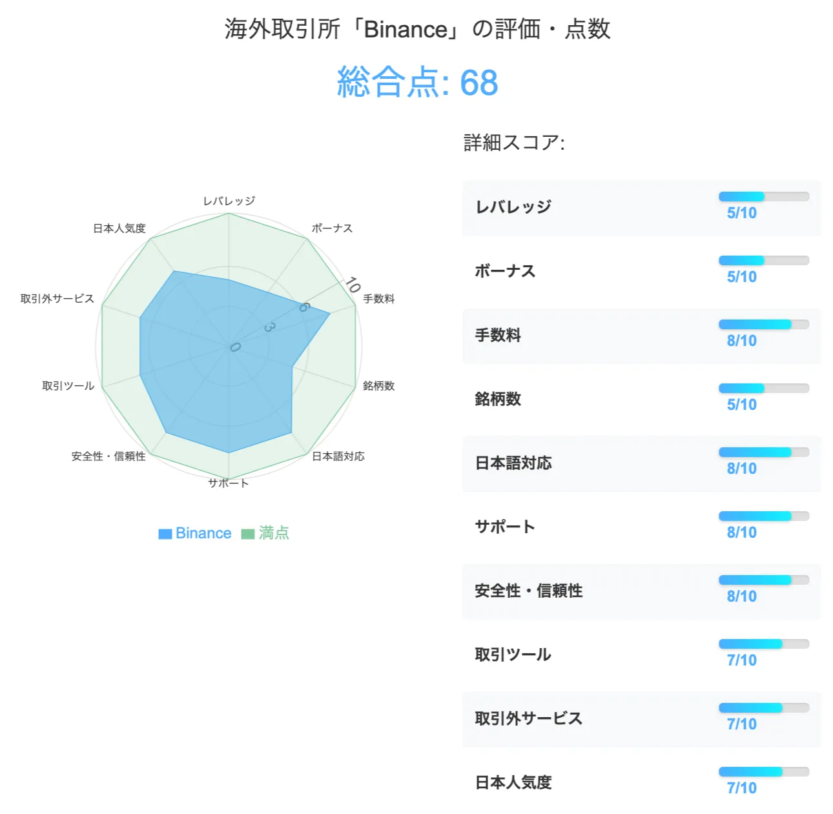Click the レバレッジ label in score list

tap(513, 207)
